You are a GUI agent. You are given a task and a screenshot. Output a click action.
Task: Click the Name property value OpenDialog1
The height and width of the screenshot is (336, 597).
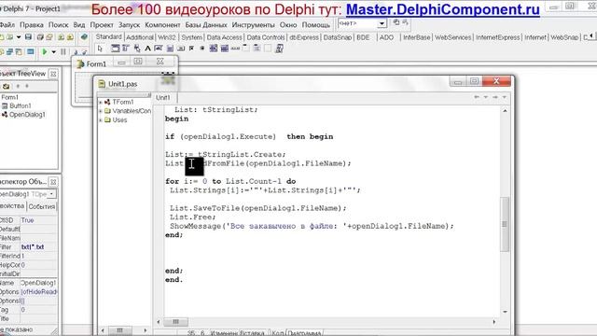[x=38, y=283]
